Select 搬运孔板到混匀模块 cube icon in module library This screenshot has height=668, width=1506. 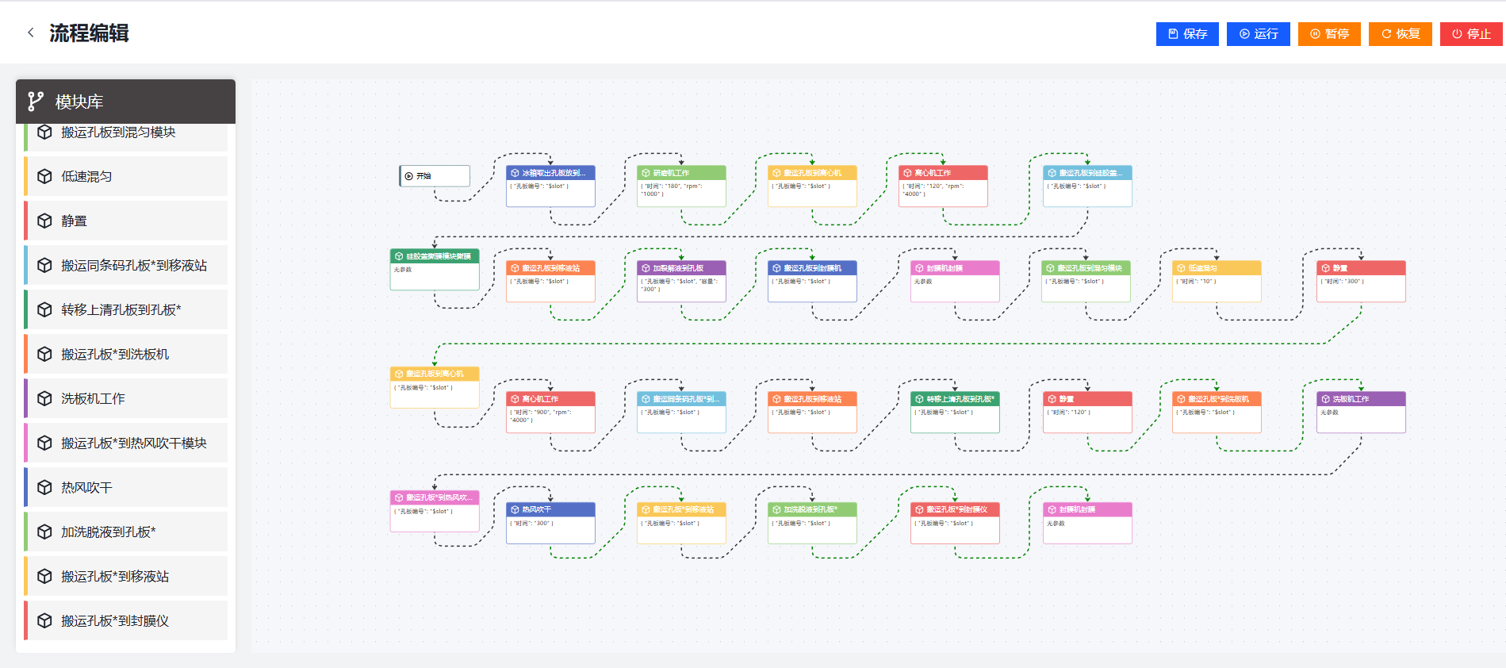tap(45, 132)
